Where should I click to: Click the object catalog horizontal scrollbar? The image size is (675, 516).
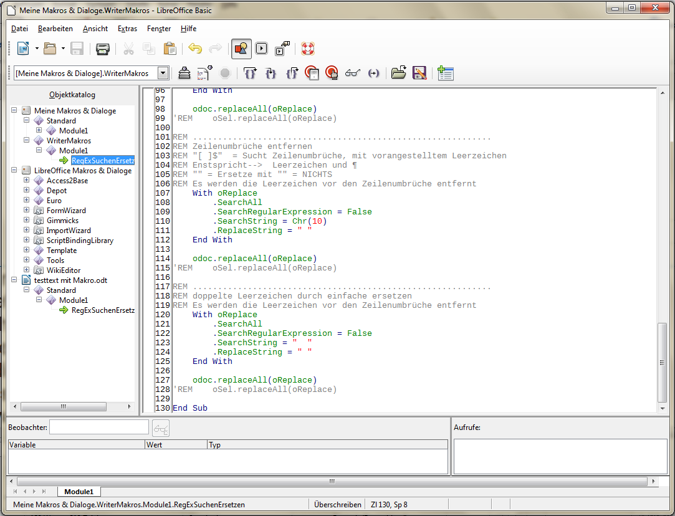click(64, 406)
